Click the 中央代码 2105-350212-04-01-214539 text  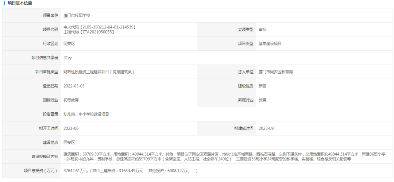pos(100,27)
